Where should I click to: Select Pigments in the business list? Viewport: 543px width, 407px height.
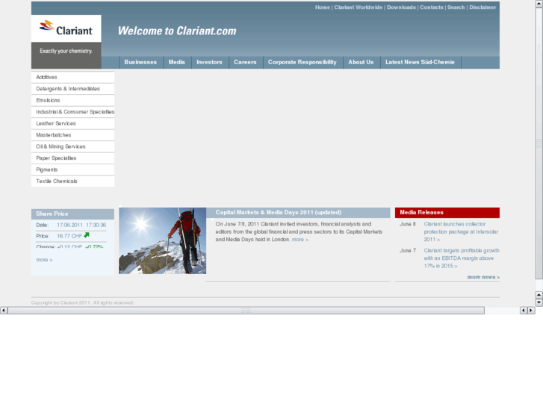(72, 170)
